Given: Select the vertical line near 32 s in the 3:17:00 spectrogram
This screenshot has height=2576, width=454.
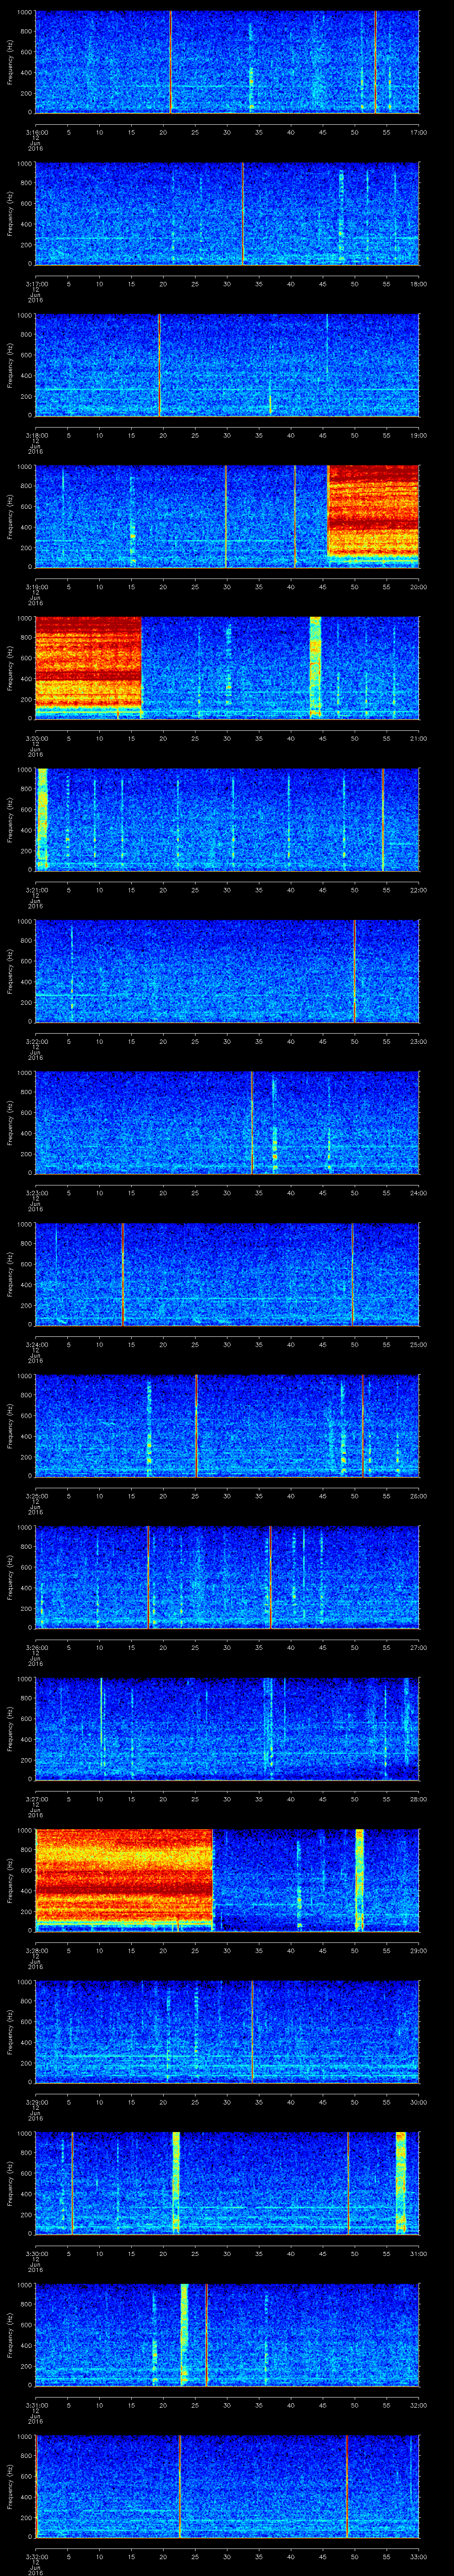Looking at the screenshot, I should (x=243, y=213).
